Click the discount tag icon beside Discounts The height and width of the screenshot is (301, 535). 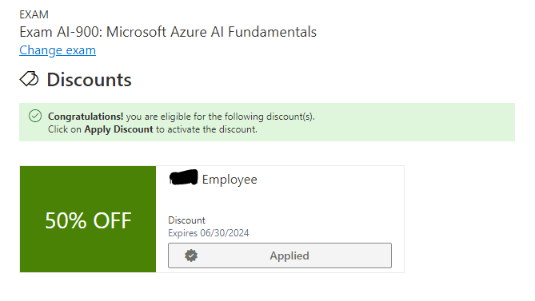(x=29, y=79)
